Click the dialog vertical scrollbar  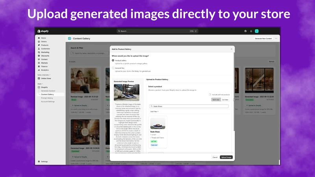[x=234, y=91]
